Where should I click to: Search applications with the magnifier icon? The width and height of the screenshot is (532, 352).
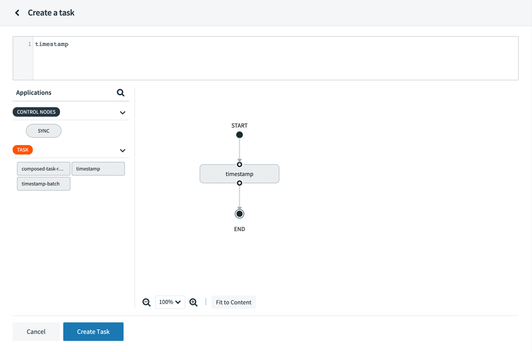coord(120,92)
